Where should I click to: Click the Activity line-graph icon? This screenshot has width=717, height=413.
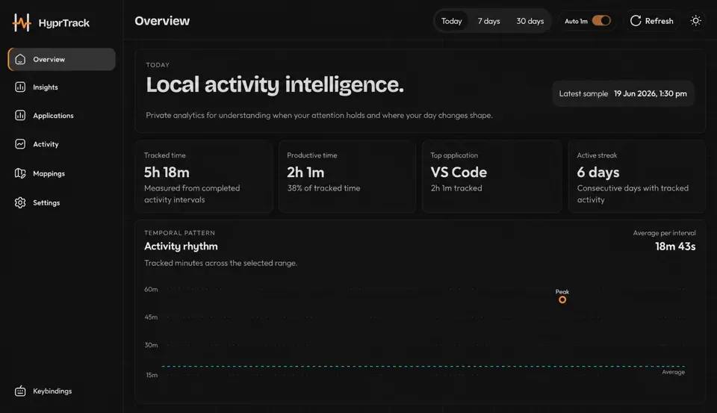[x=20, y=144]
